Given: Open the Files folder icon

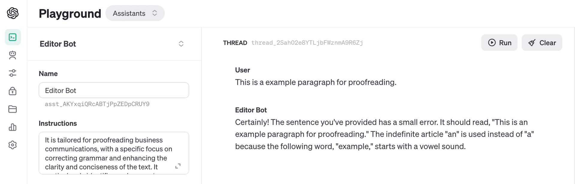Looking at the screenshot, I should [x=13, y=109].
